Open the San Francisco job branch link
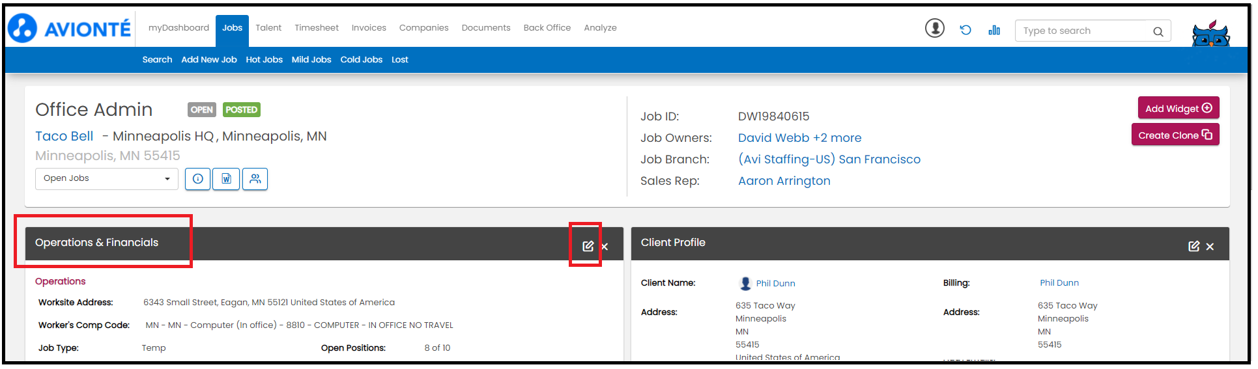 pyautogui.click(x=829, y=159)
